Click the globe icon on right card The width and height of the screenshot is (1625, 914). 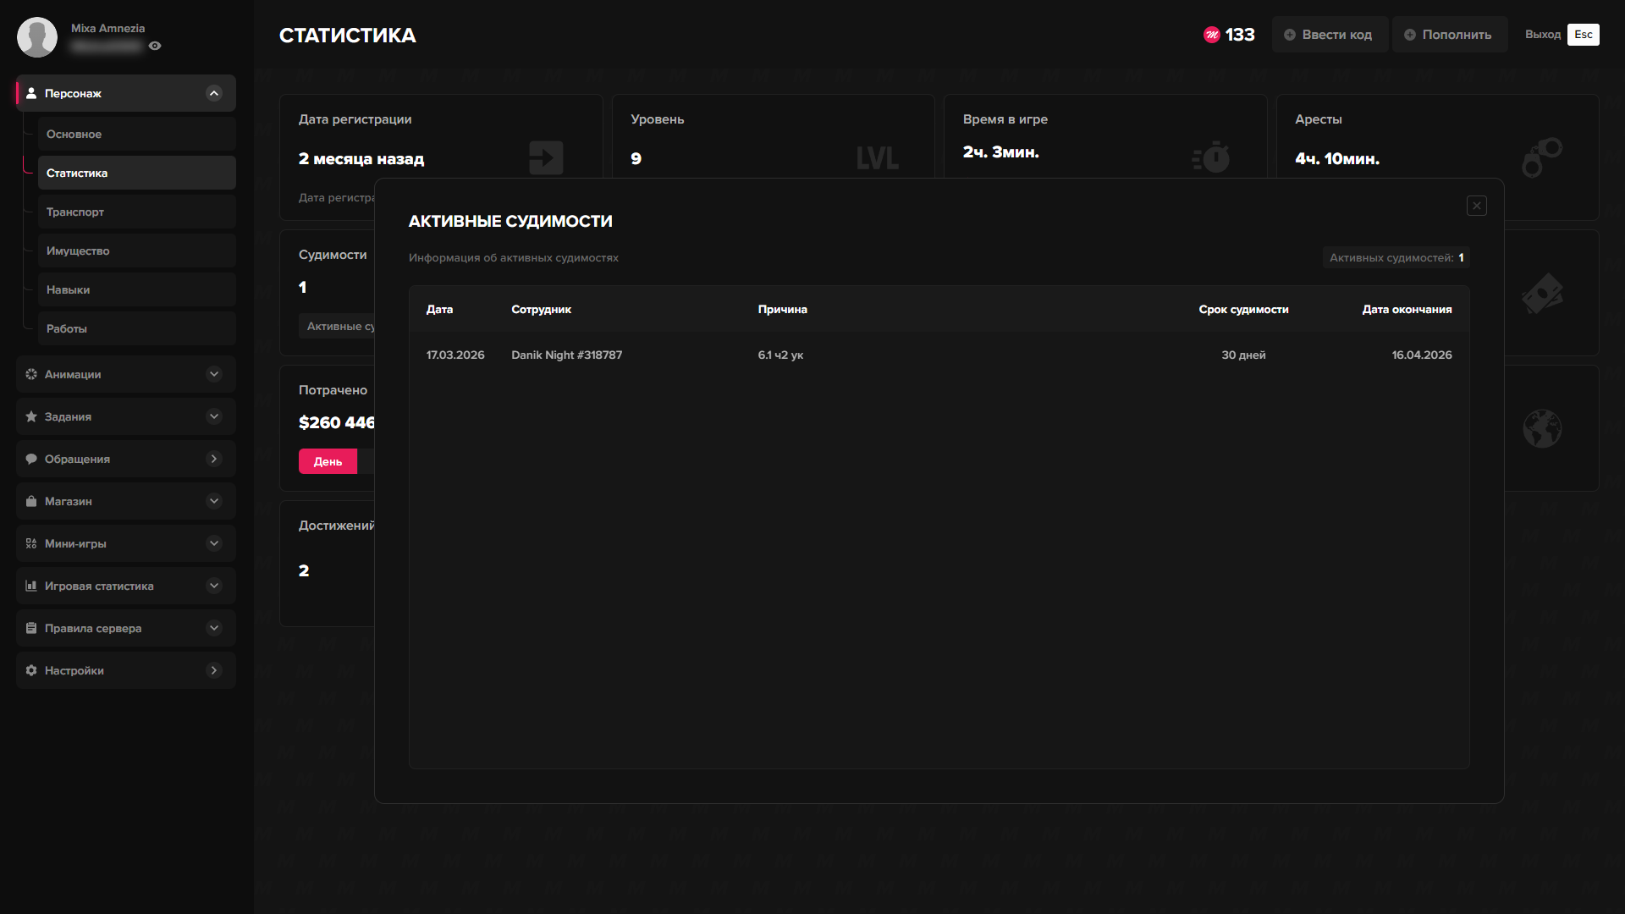coord(1542,429)
